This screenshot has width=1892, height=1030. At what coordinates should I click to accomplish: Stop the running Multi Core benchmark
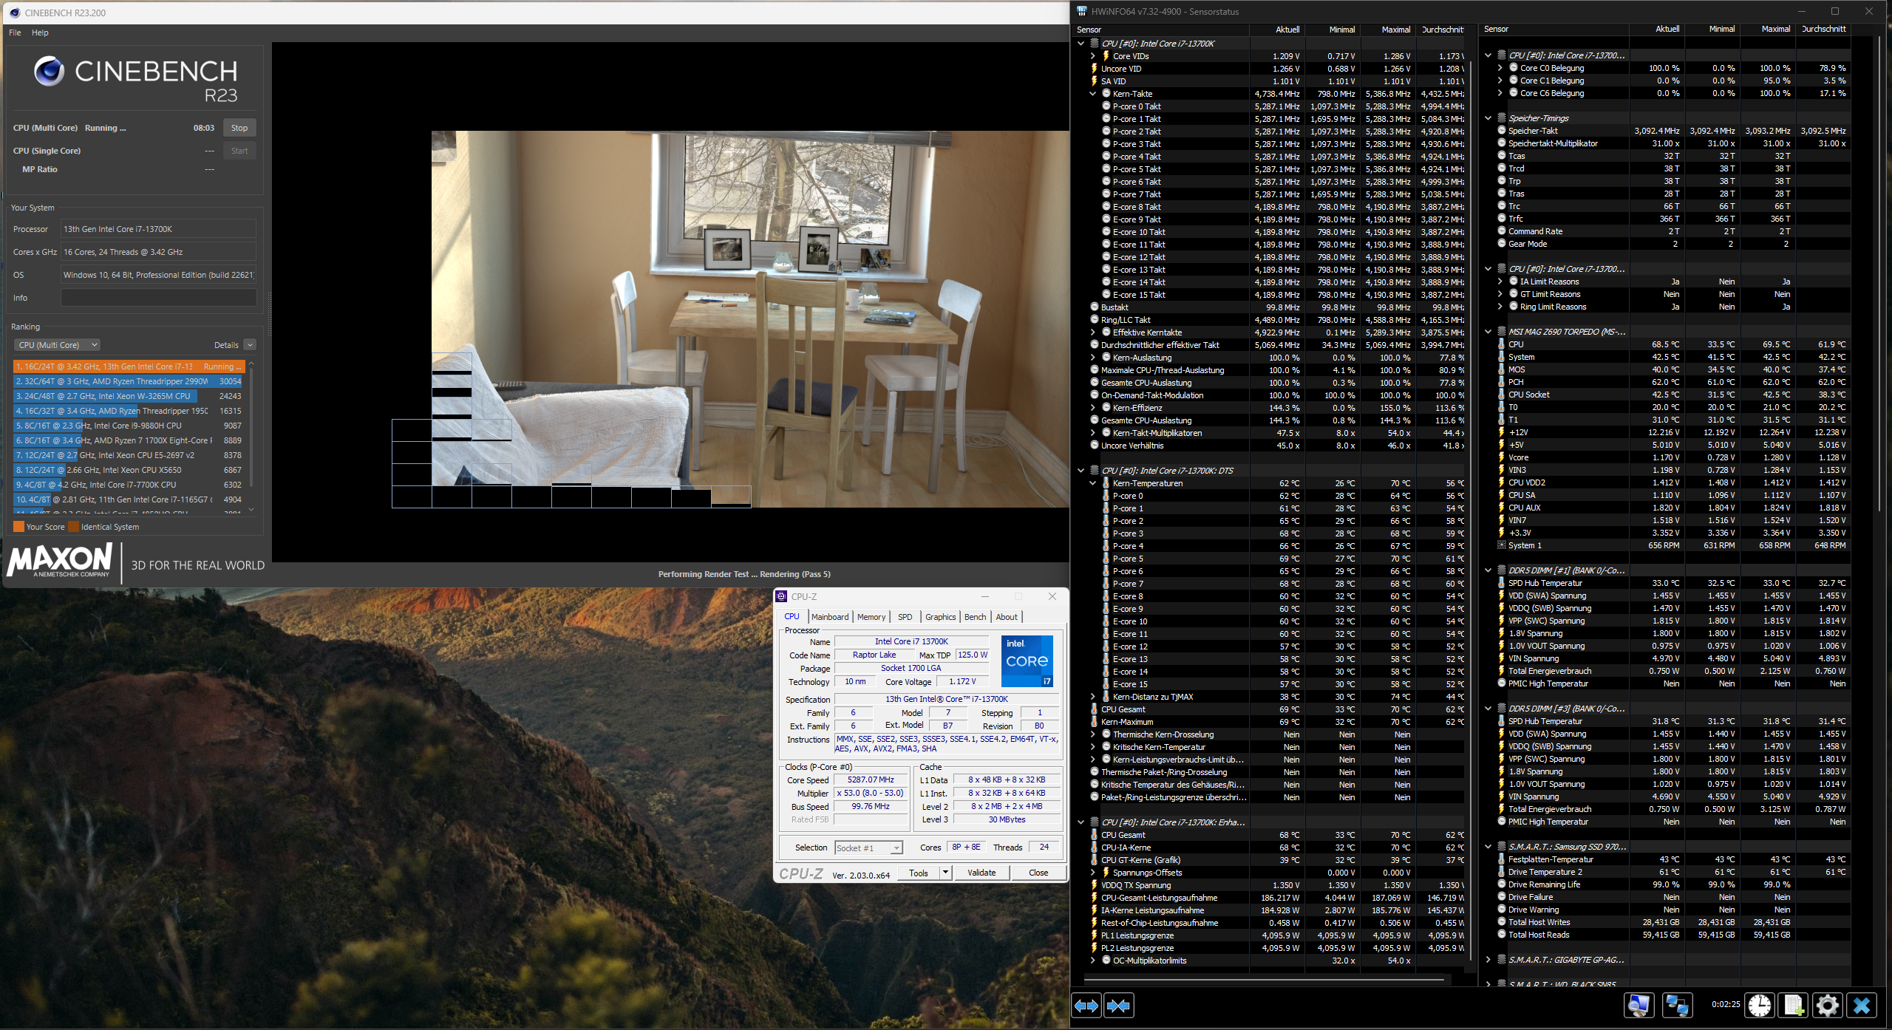click(239, 128)
